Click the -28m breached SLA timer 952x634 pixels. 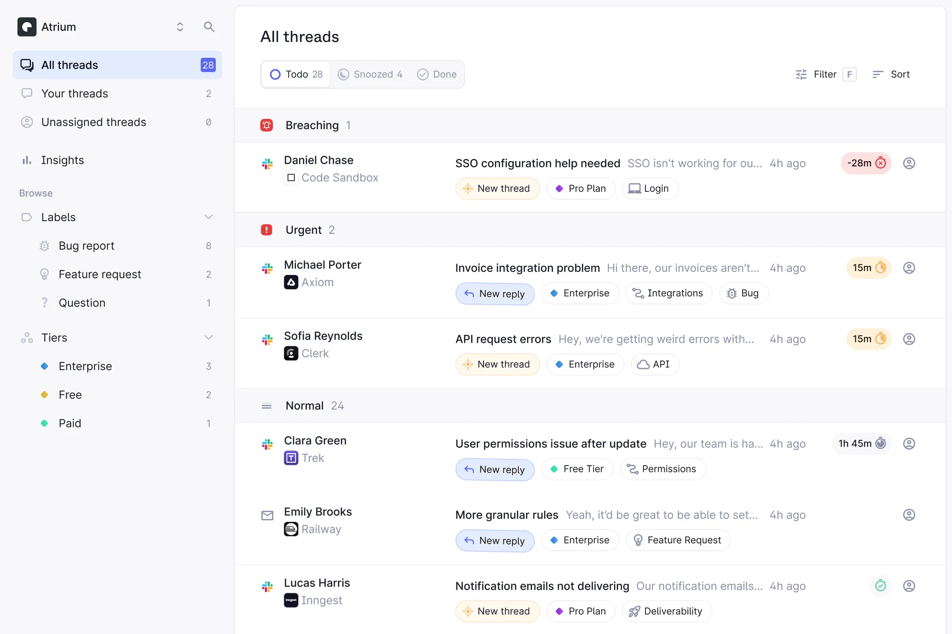pos(866,163)
